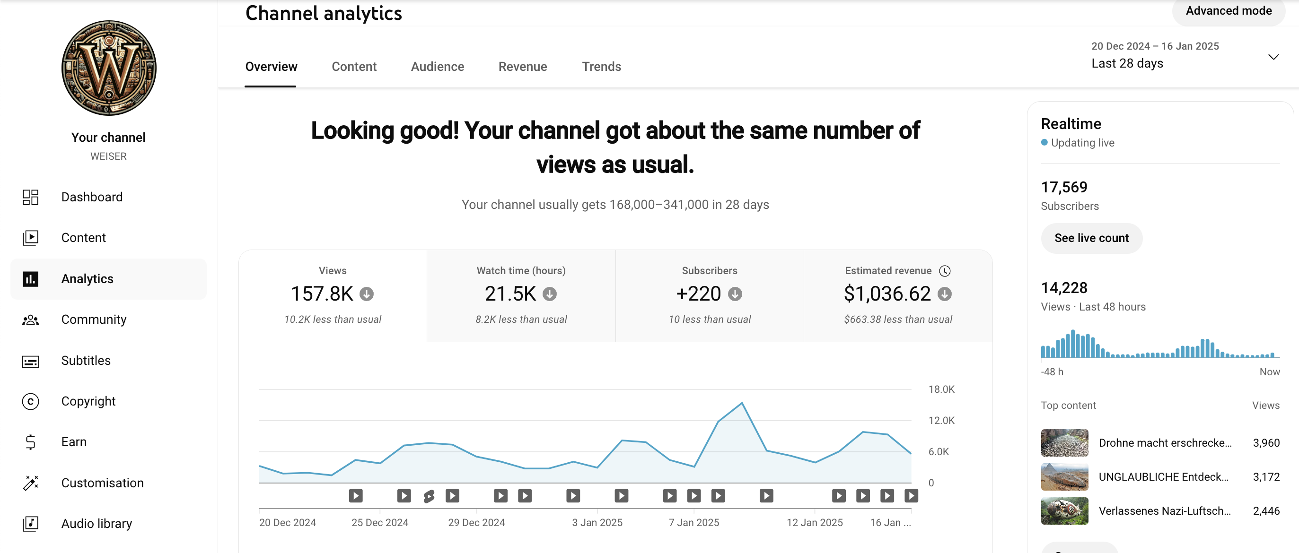Click the "8.2K less than usual" note
The width and height of the screenshot is (1299, 553).
[x=521, y=320]
